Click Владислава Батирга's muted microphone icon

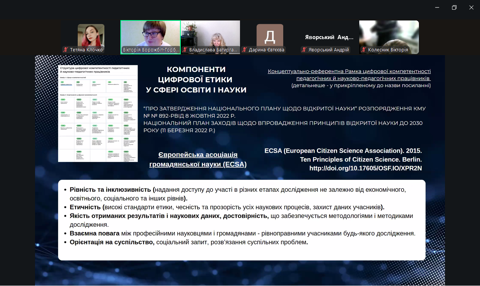[x=185, y=50]
